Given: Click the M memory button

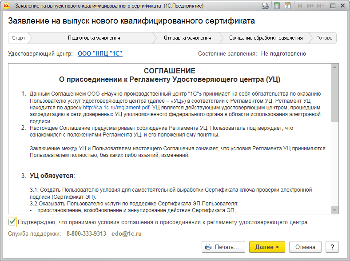Looking at the screenshot, I should point(300,6).
